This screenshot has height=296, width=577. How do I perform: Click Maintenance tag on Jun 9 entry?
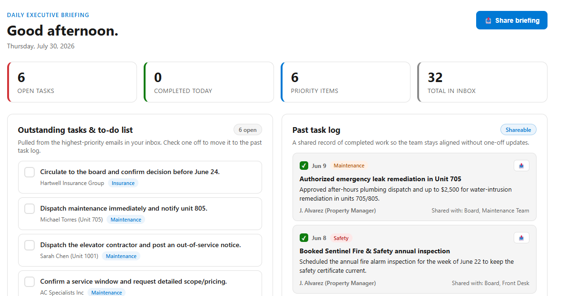tap(349, 166)
